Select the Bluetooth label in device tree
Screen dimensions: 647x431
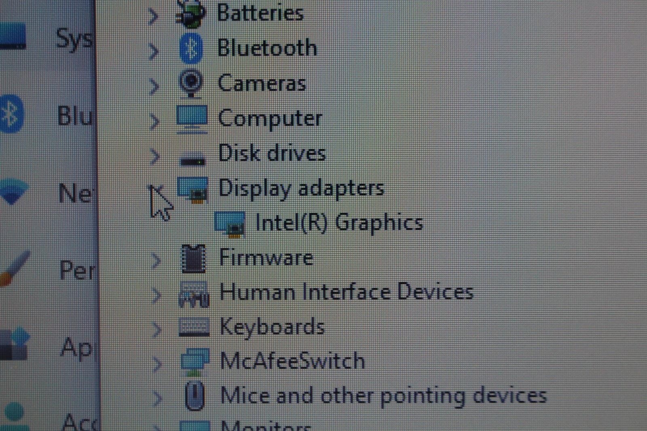267,48
